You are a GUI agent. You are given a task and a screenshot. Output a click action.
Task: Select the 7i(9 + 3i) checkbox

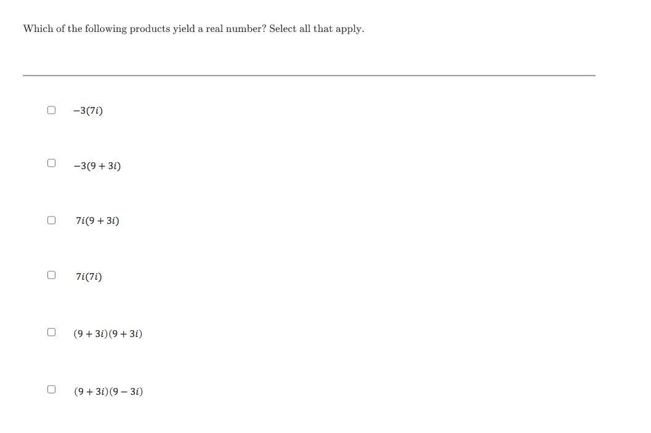click(x=51, y=220)
